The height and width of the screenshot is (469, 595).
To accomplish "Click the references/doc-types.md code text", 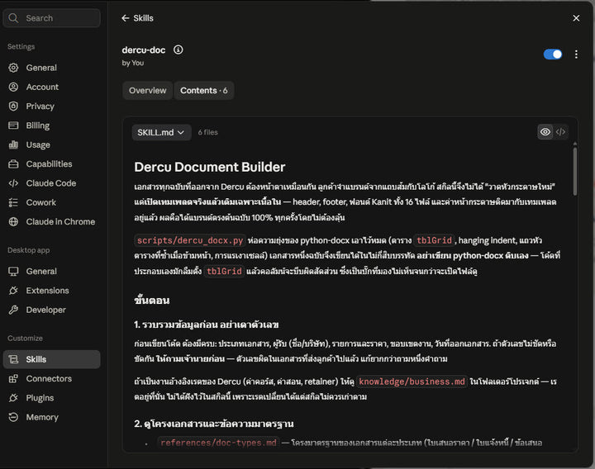I will (x=218, y=443).
